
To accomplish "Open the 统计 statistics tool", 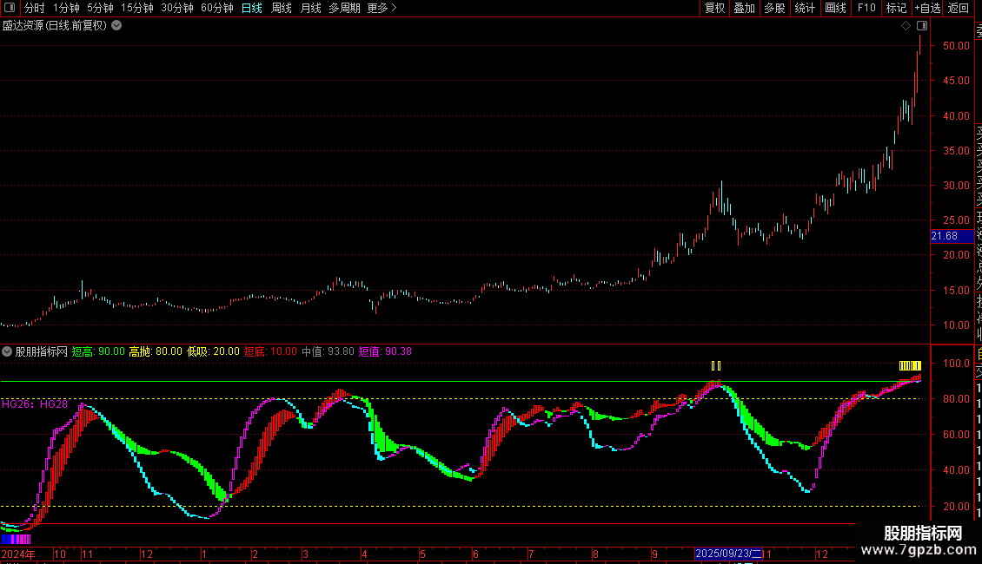I will point(805,8).
